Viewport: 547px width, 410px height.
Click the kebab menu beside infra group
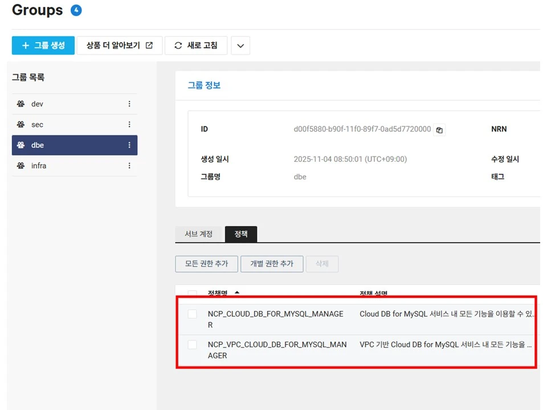(x=129, y=166)
